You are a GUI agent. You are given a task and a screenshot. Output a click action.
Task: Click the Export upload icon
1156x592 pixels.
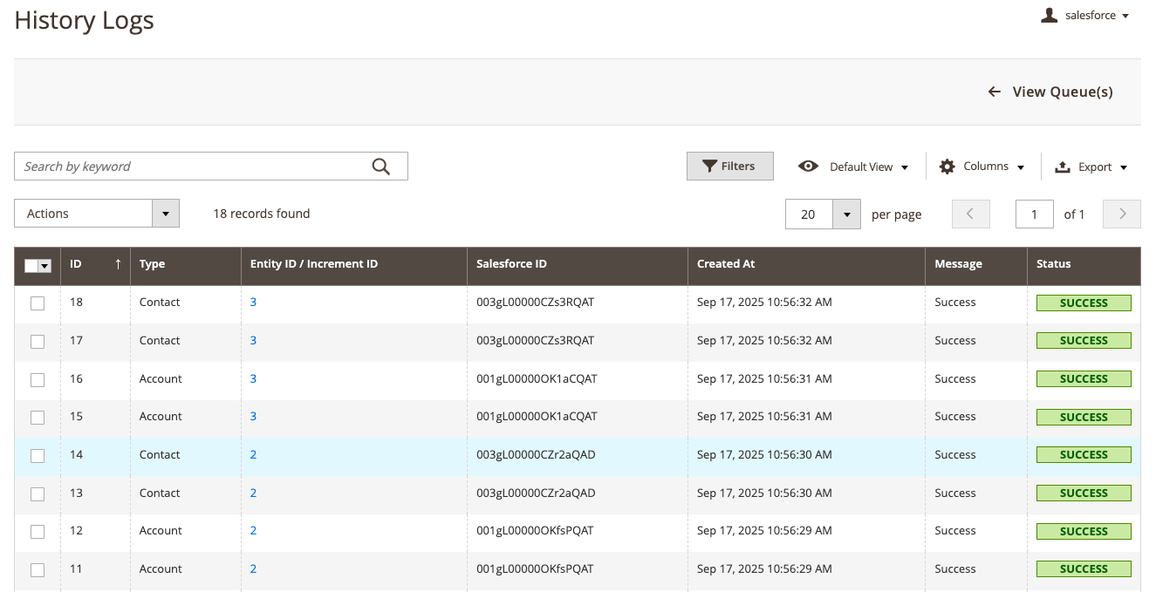[1063, 167]
